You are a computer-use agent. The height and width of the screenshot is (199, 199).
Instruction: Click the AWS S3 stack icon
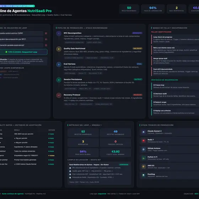click(144, 167)
